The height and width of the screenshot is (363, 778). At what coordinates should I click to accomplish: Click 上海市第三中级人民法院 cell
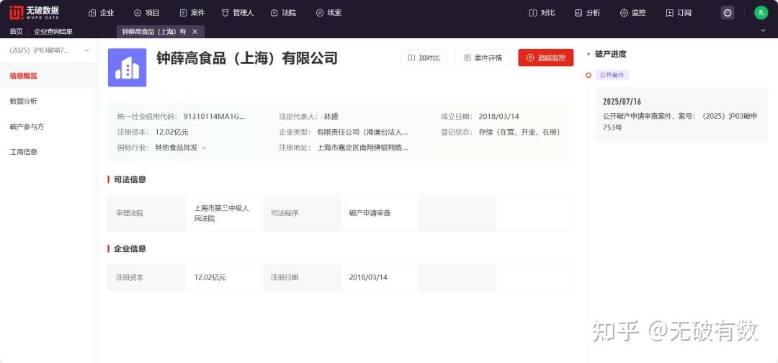click(224, 213)
